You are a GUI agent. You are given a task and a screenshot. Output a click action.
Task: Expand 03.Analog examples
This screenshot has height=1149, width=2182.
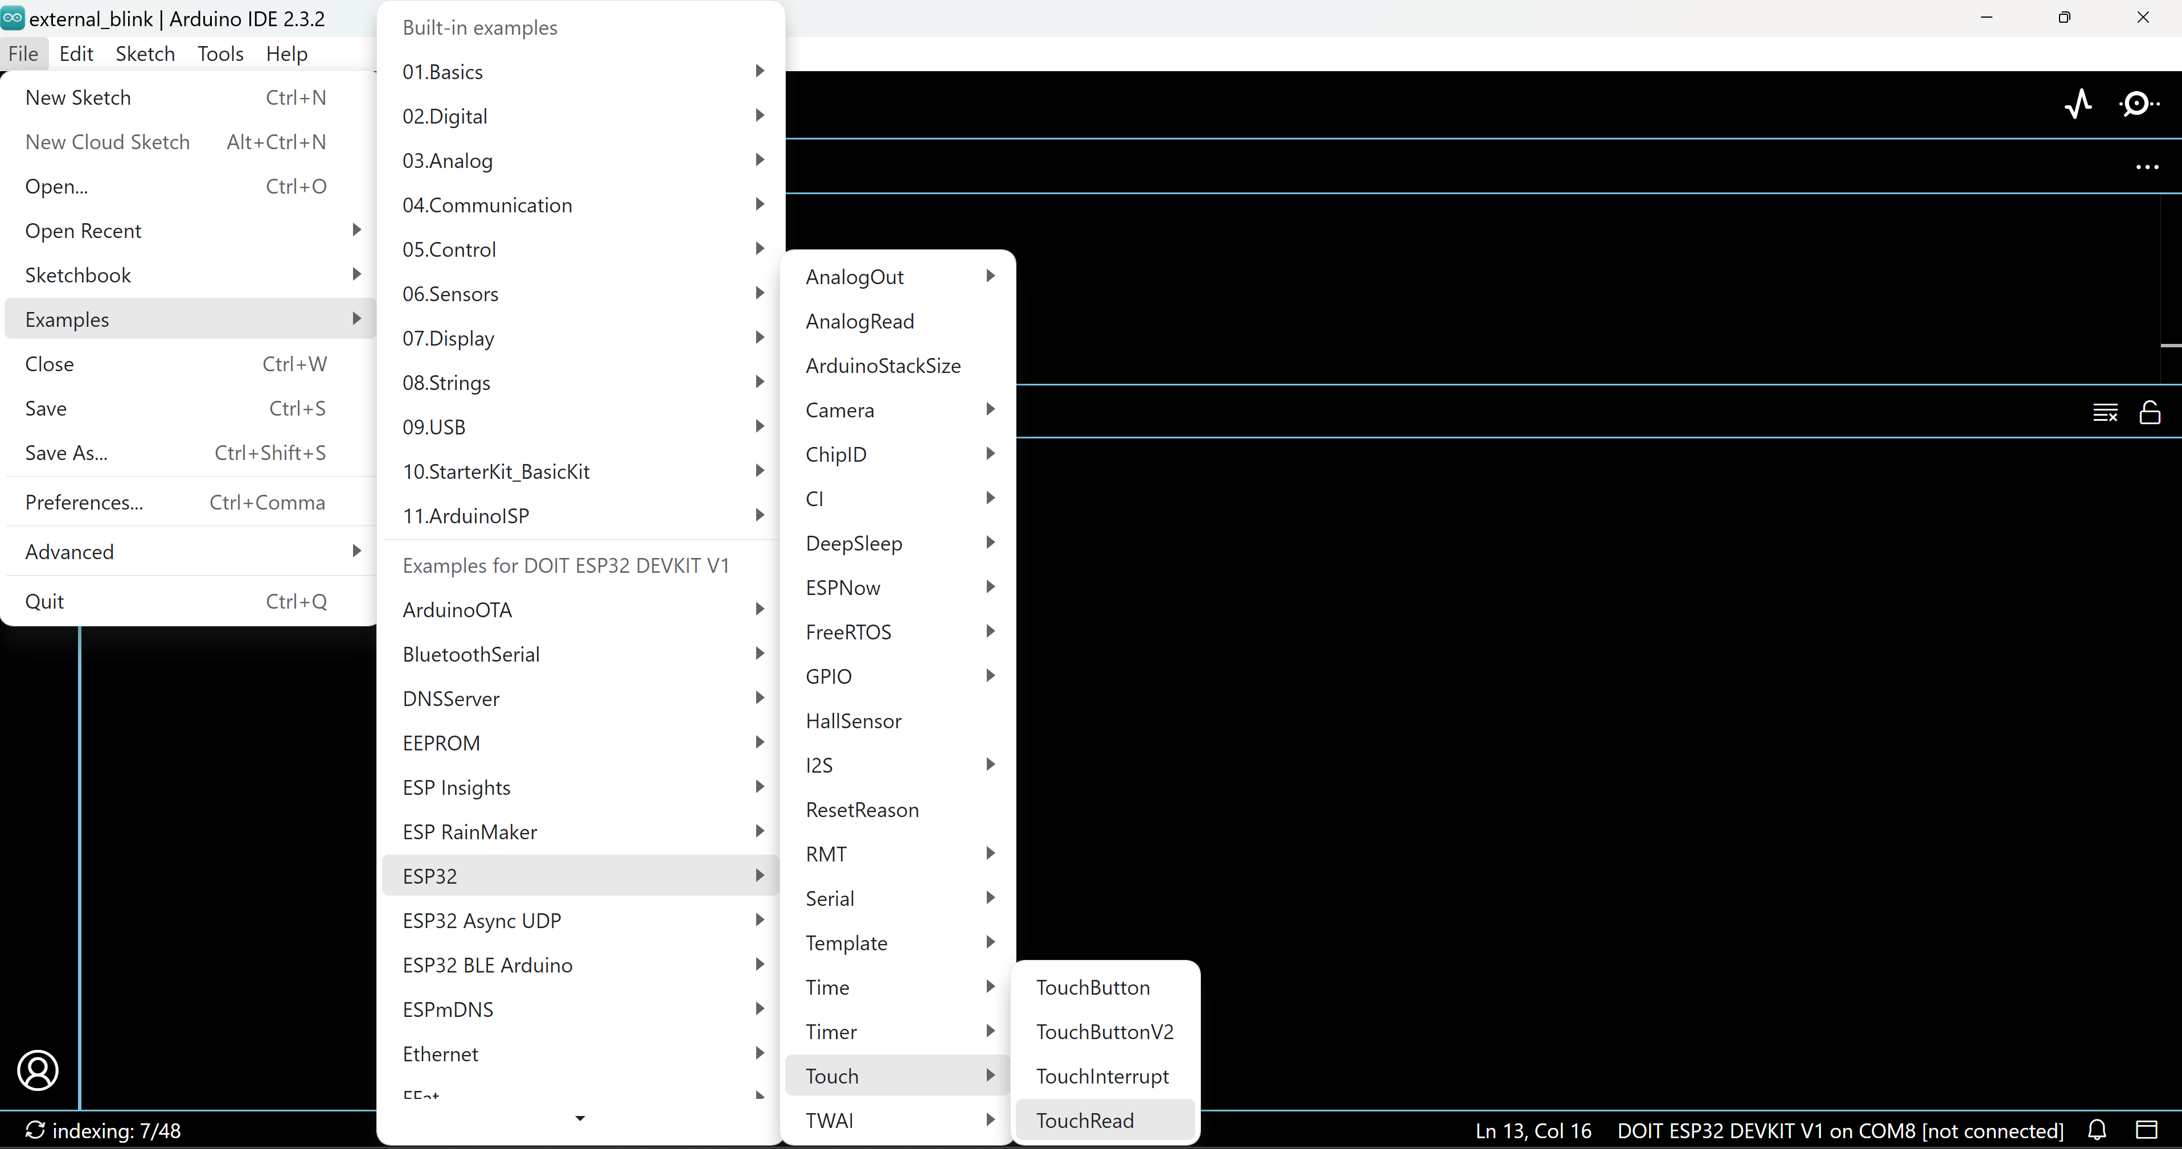coord(581,161)
